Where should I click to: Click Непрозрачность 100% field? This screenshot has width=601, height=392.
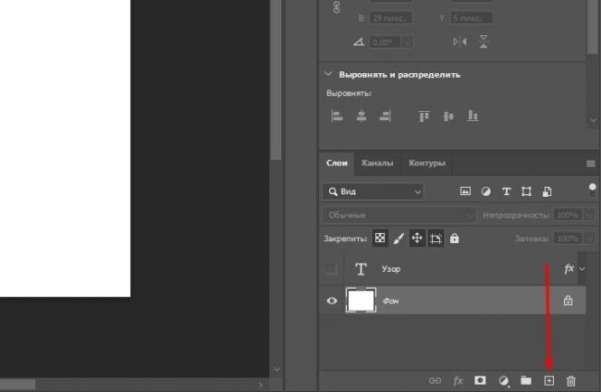tap(568, 215)
